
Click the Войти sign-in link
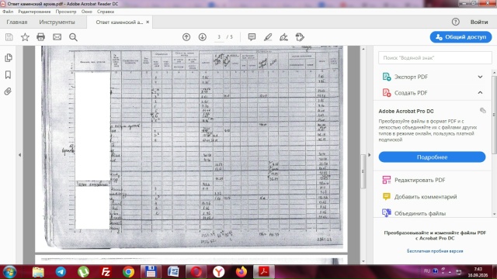tap(479, 22)
